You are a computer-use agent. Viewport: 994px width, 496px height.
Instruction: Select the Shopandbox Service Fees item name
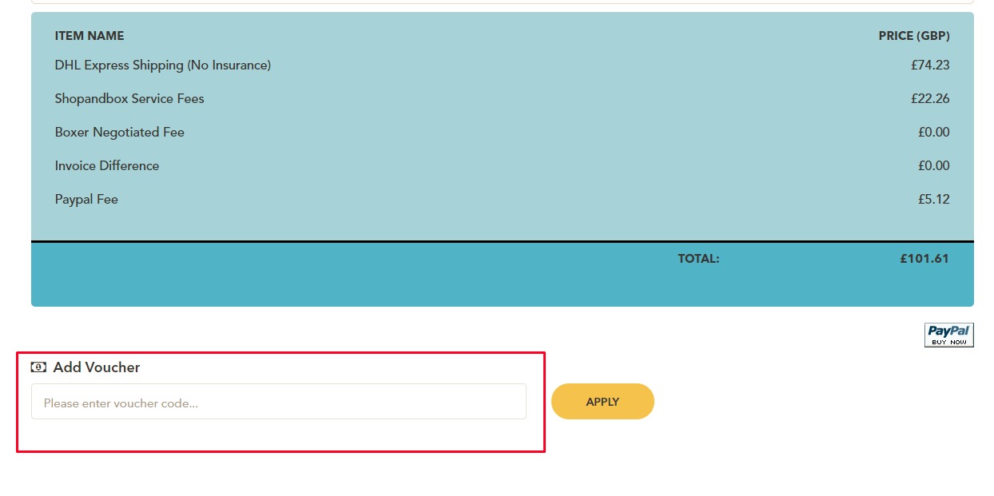point(129,99)
